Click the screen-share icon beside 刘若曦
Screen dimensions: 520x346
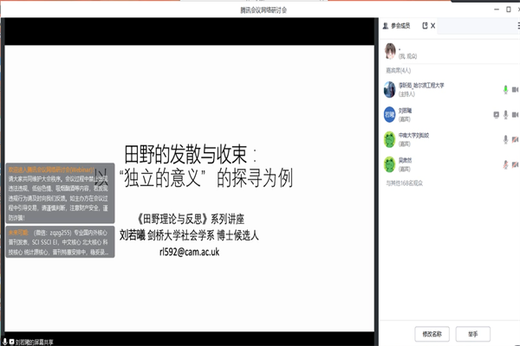pyautogui.click(x=495, y=114)
